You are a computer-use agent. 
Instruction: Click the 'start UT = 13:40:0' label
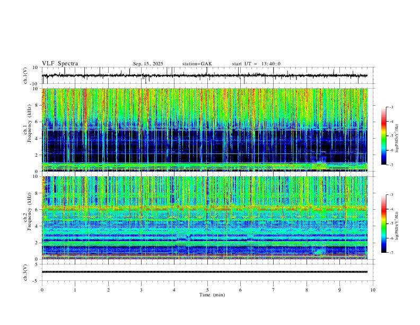[256, 64]
